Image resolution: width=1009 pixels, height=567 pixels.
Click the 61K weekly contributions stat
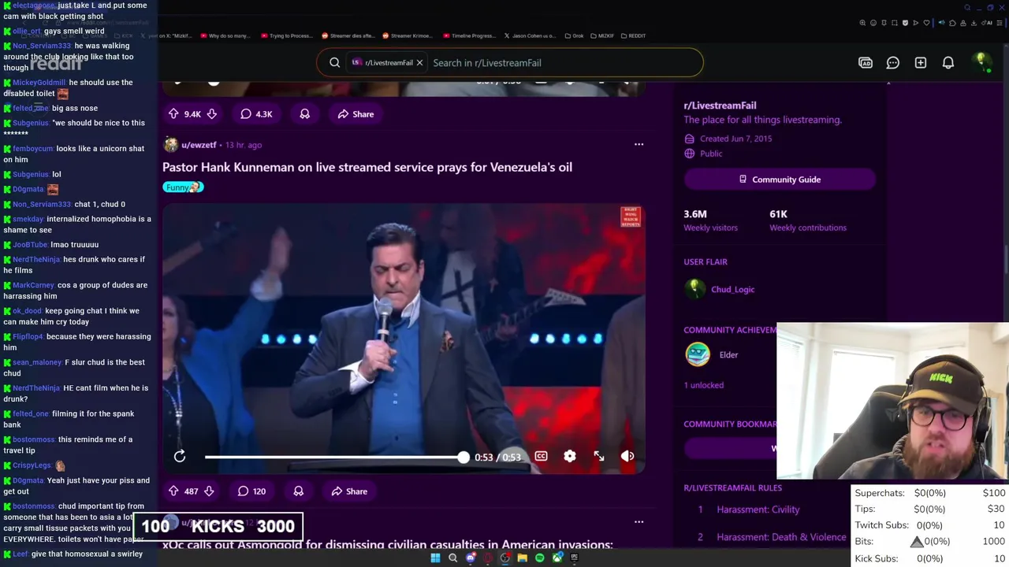tap(807, 220)
